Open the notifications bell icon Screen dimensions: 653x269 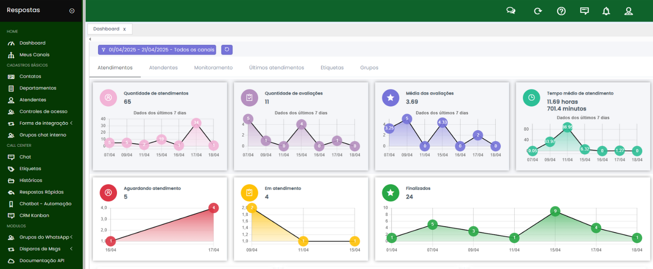tap(606, 11)
